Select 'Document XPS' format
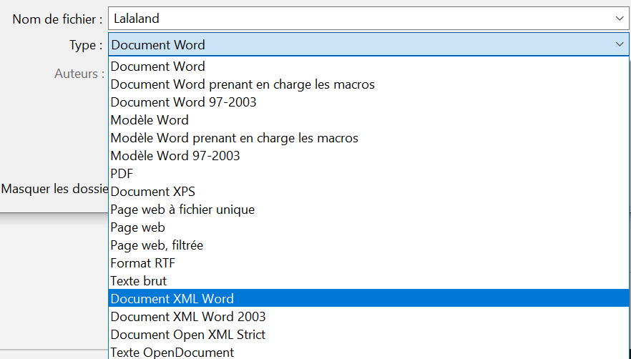631x359 pixels. coord(368,192)
